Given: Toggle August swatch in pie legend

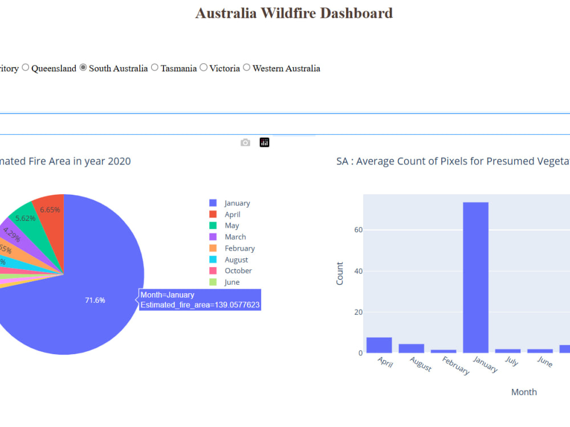Looking at the screenshot, I should pyautogui.click(x=213, y=259).
